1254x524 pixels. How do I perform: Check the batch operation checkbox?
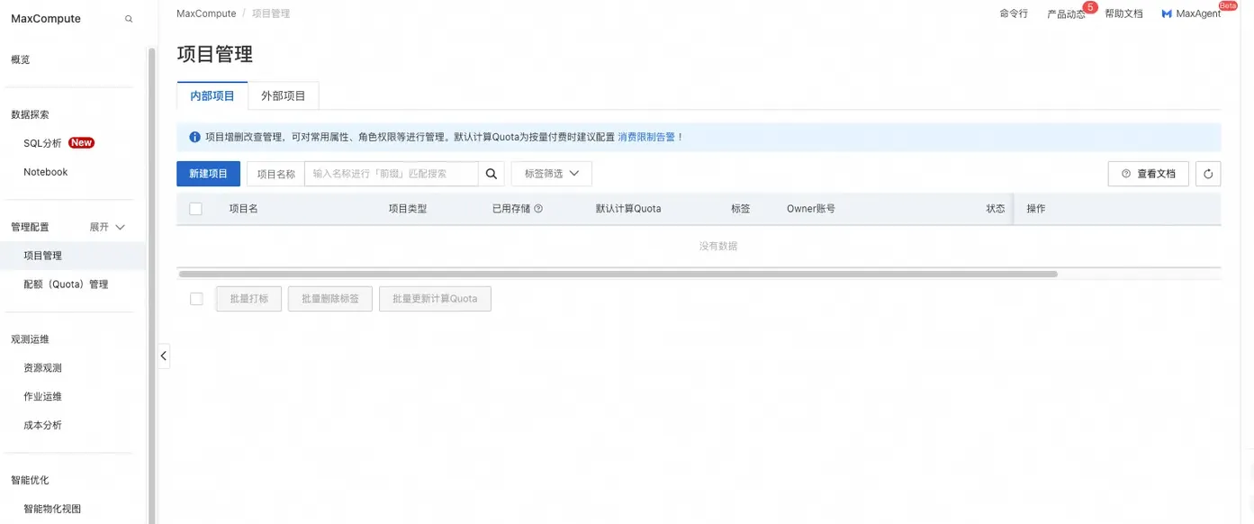tap(195, 298)
